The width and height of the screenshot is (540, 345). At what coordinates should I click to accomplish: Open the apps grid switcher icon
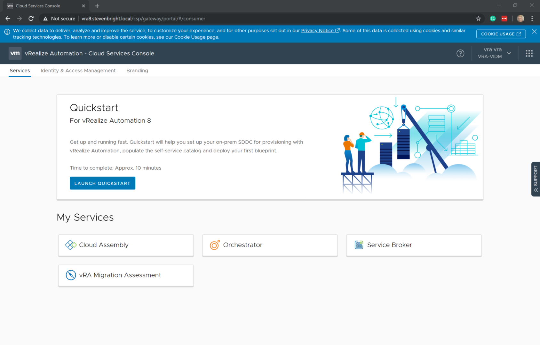tap(529, 53)
